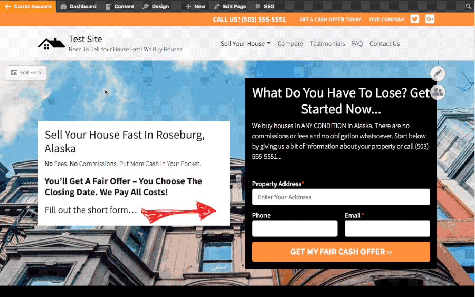The height and width of the screenshot is (297, 475).
Task: Open the Dashboard menu item
Action: [x=79, y=6]
